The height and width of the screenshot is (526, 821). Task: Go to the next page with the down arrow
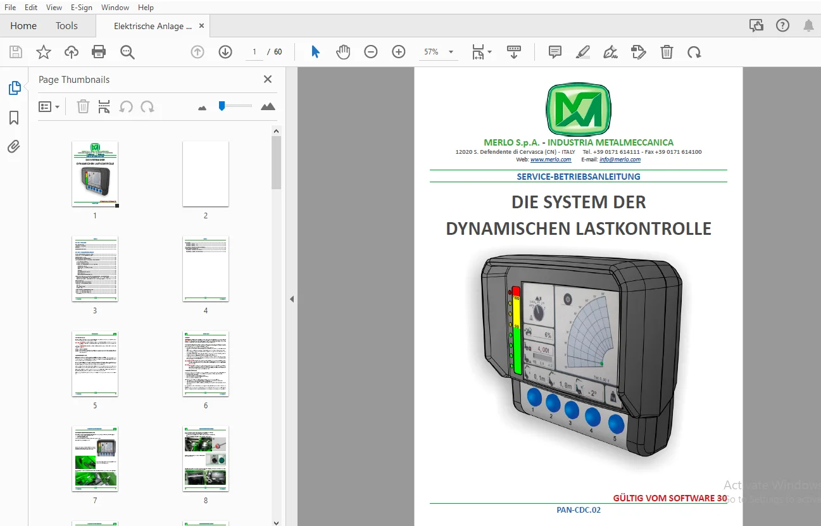[225, 52]
